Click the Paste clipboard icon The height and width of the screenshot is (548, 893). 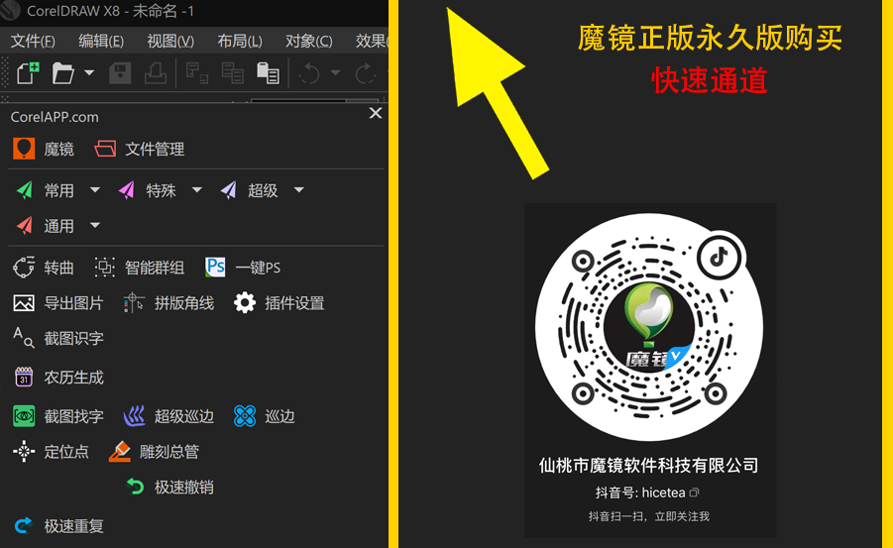[x=268, y=73]
